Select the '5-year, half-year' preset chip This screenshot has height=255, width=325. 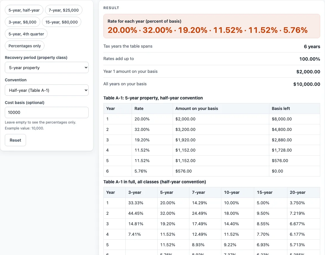point(24,10)
